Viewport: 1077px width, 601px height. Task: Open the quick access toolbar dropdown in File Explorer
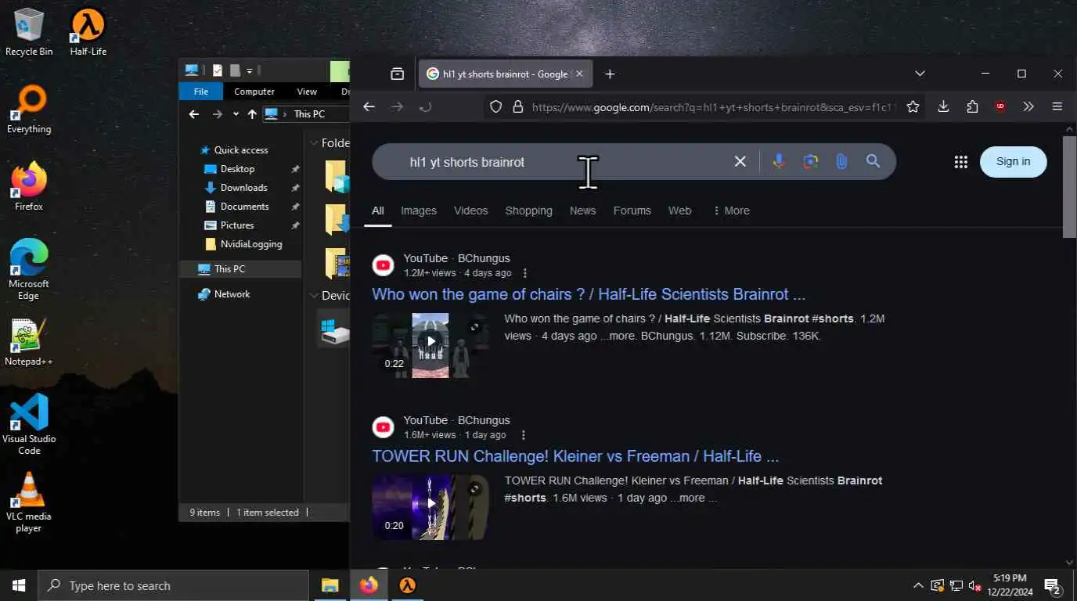click(x=250, y=70)
